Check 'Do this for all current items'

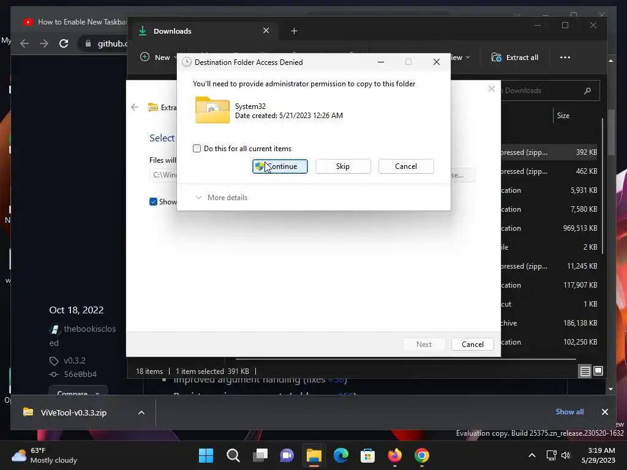(197, 149)
